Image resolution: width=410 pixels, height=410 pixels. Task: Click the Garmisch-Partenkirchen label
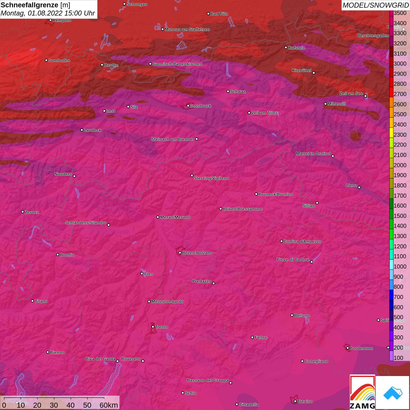[177, 64]
